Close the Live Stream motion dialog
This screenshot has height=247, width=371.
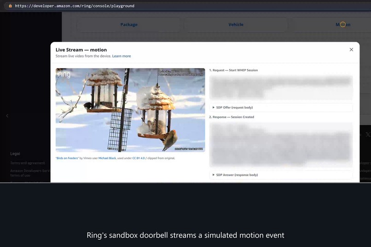point(351,49)
